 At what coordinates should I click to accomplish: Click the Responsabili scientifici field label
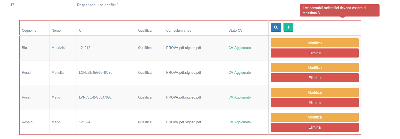pyautogui.click(x=98, y=5)
